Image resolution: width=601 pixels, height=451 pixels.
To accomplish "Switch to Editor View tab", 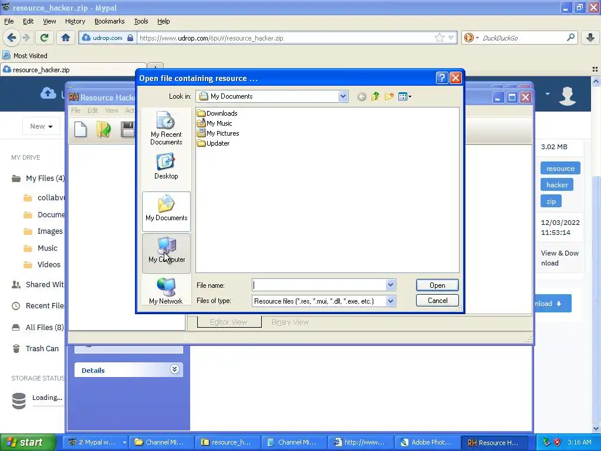I will (x=229, y=322).
